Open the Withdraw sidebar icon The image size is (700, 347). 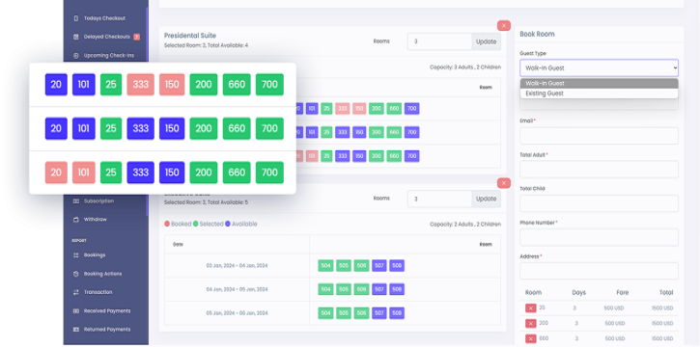point(75,220)
